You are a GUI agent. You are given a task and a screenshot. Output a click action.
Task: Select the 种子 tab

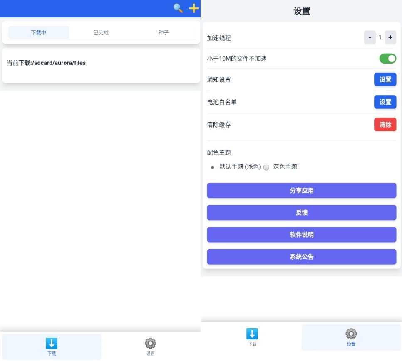coord(164,32)
